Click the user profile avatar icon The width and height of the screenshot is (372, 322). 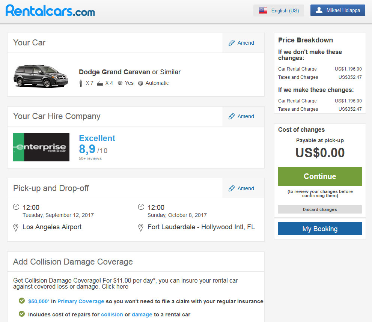point(319,10)
